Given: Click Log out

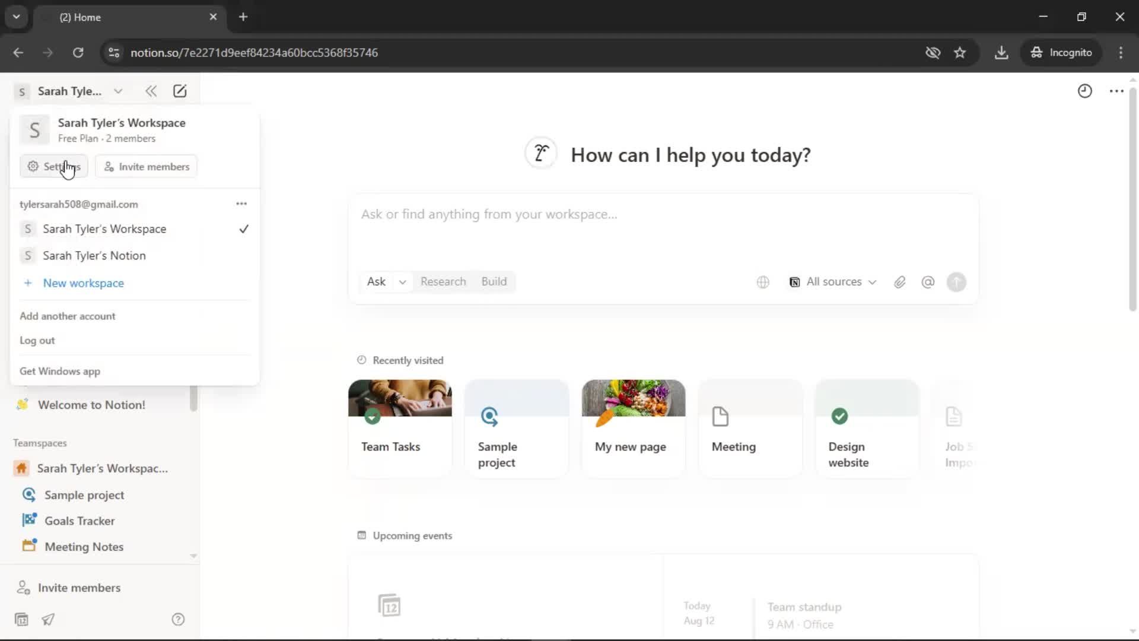Looking at the screenshot, I should (37, 341).
